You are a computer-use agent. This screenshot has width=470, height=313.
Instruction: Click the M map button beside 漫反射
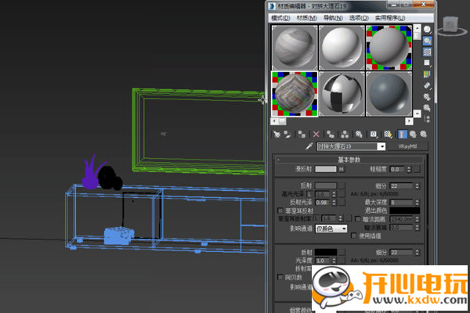tap(341, 169)
